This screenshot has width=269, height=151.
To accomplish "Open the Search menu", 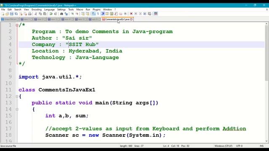I will [18, 9].
